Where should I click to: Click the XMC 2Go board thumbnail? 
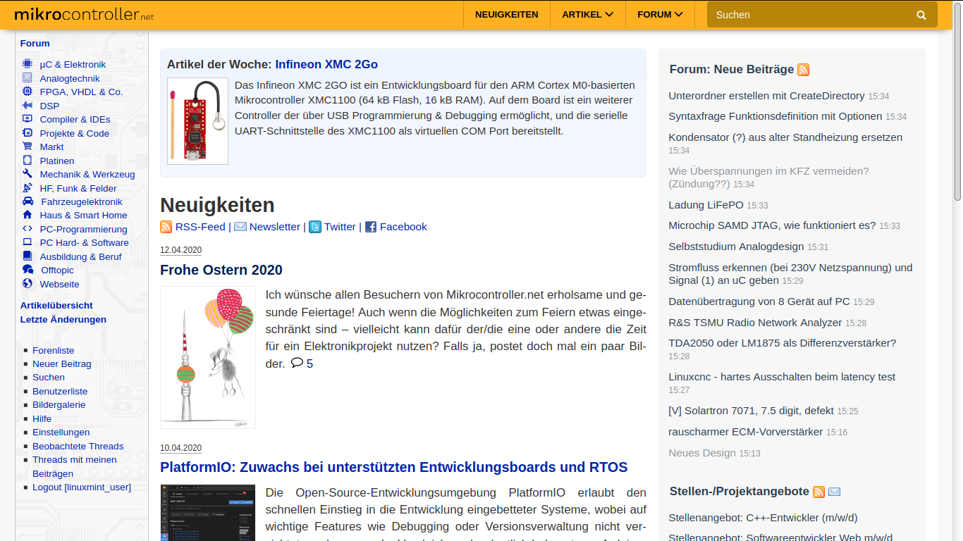pyautogui.click(x=197, y=121)
